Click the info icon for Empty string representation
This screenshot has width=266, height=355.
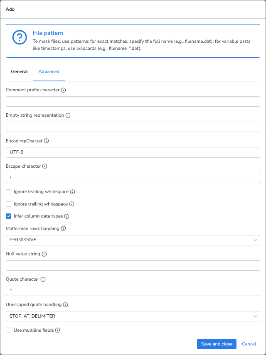pos(68,115)
